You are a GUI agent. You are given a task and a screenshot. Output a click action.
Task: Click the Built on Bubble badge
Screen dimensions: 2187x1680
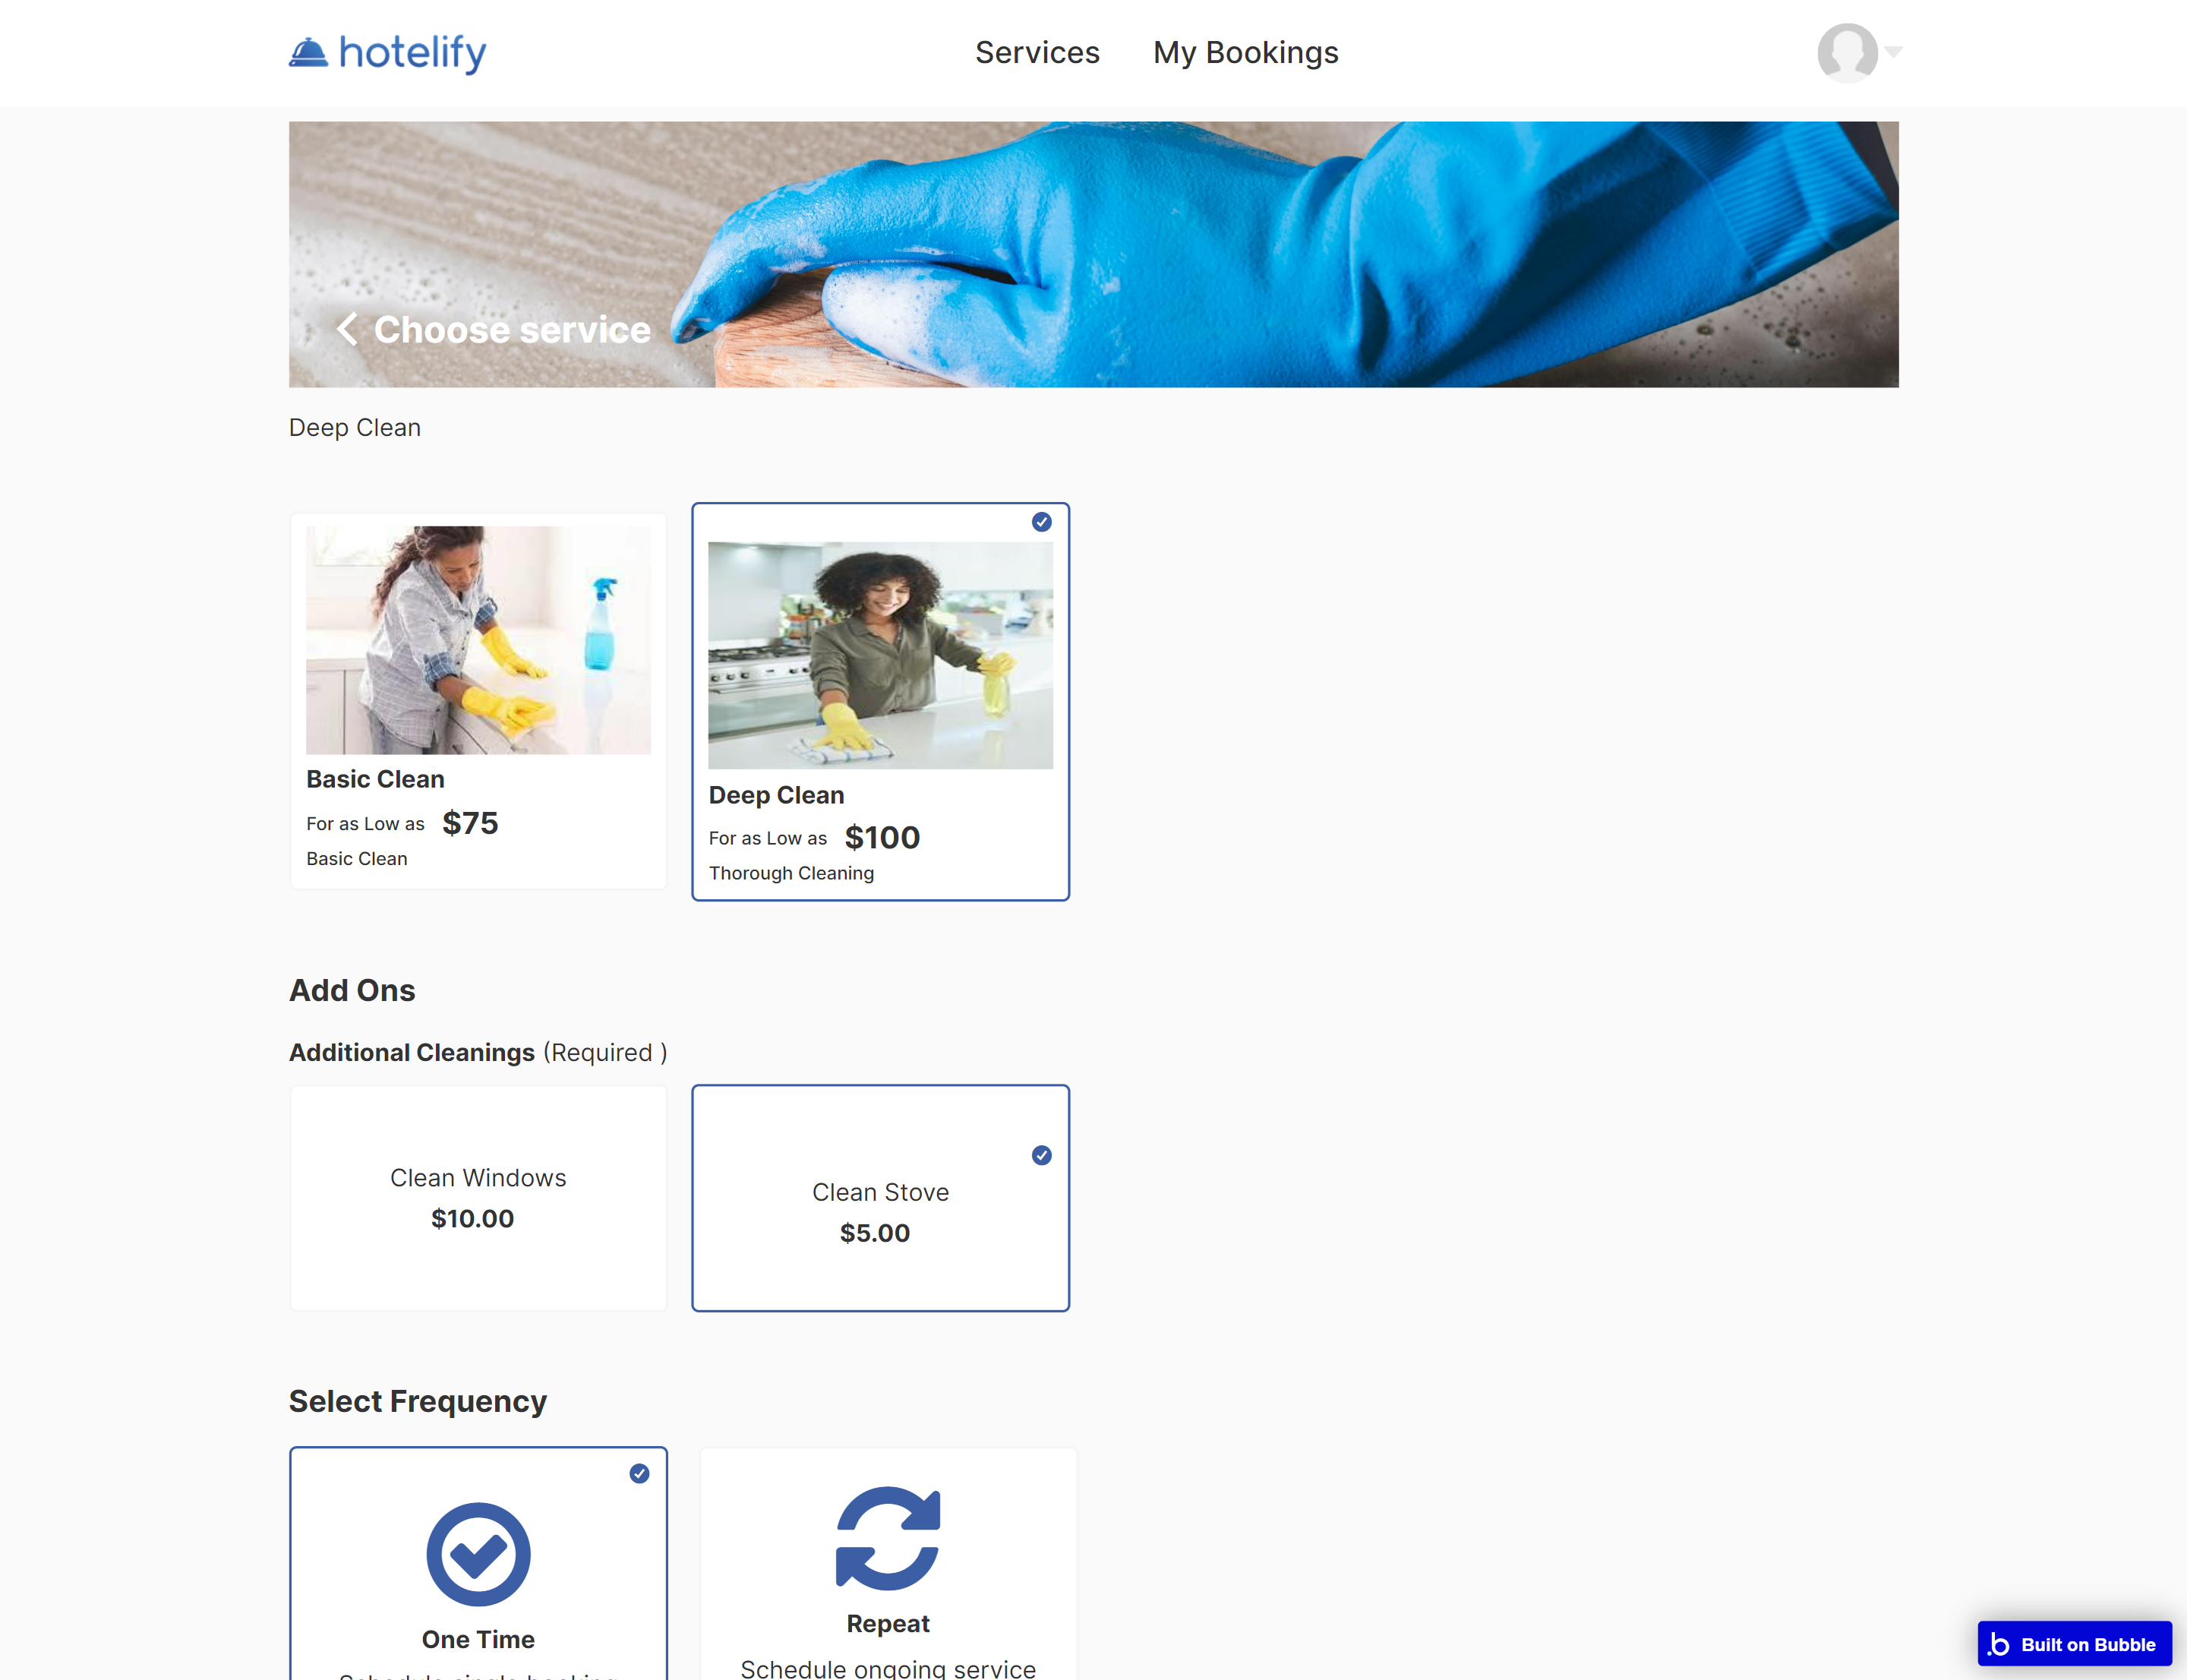(2074, 1644)
